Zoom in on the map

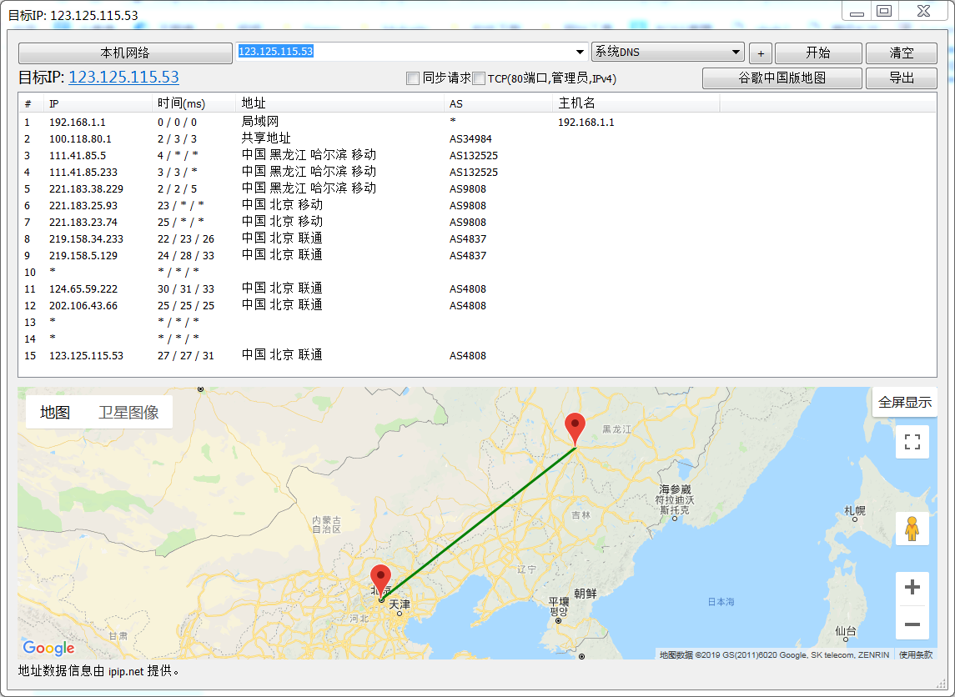[x=912, y=588]
